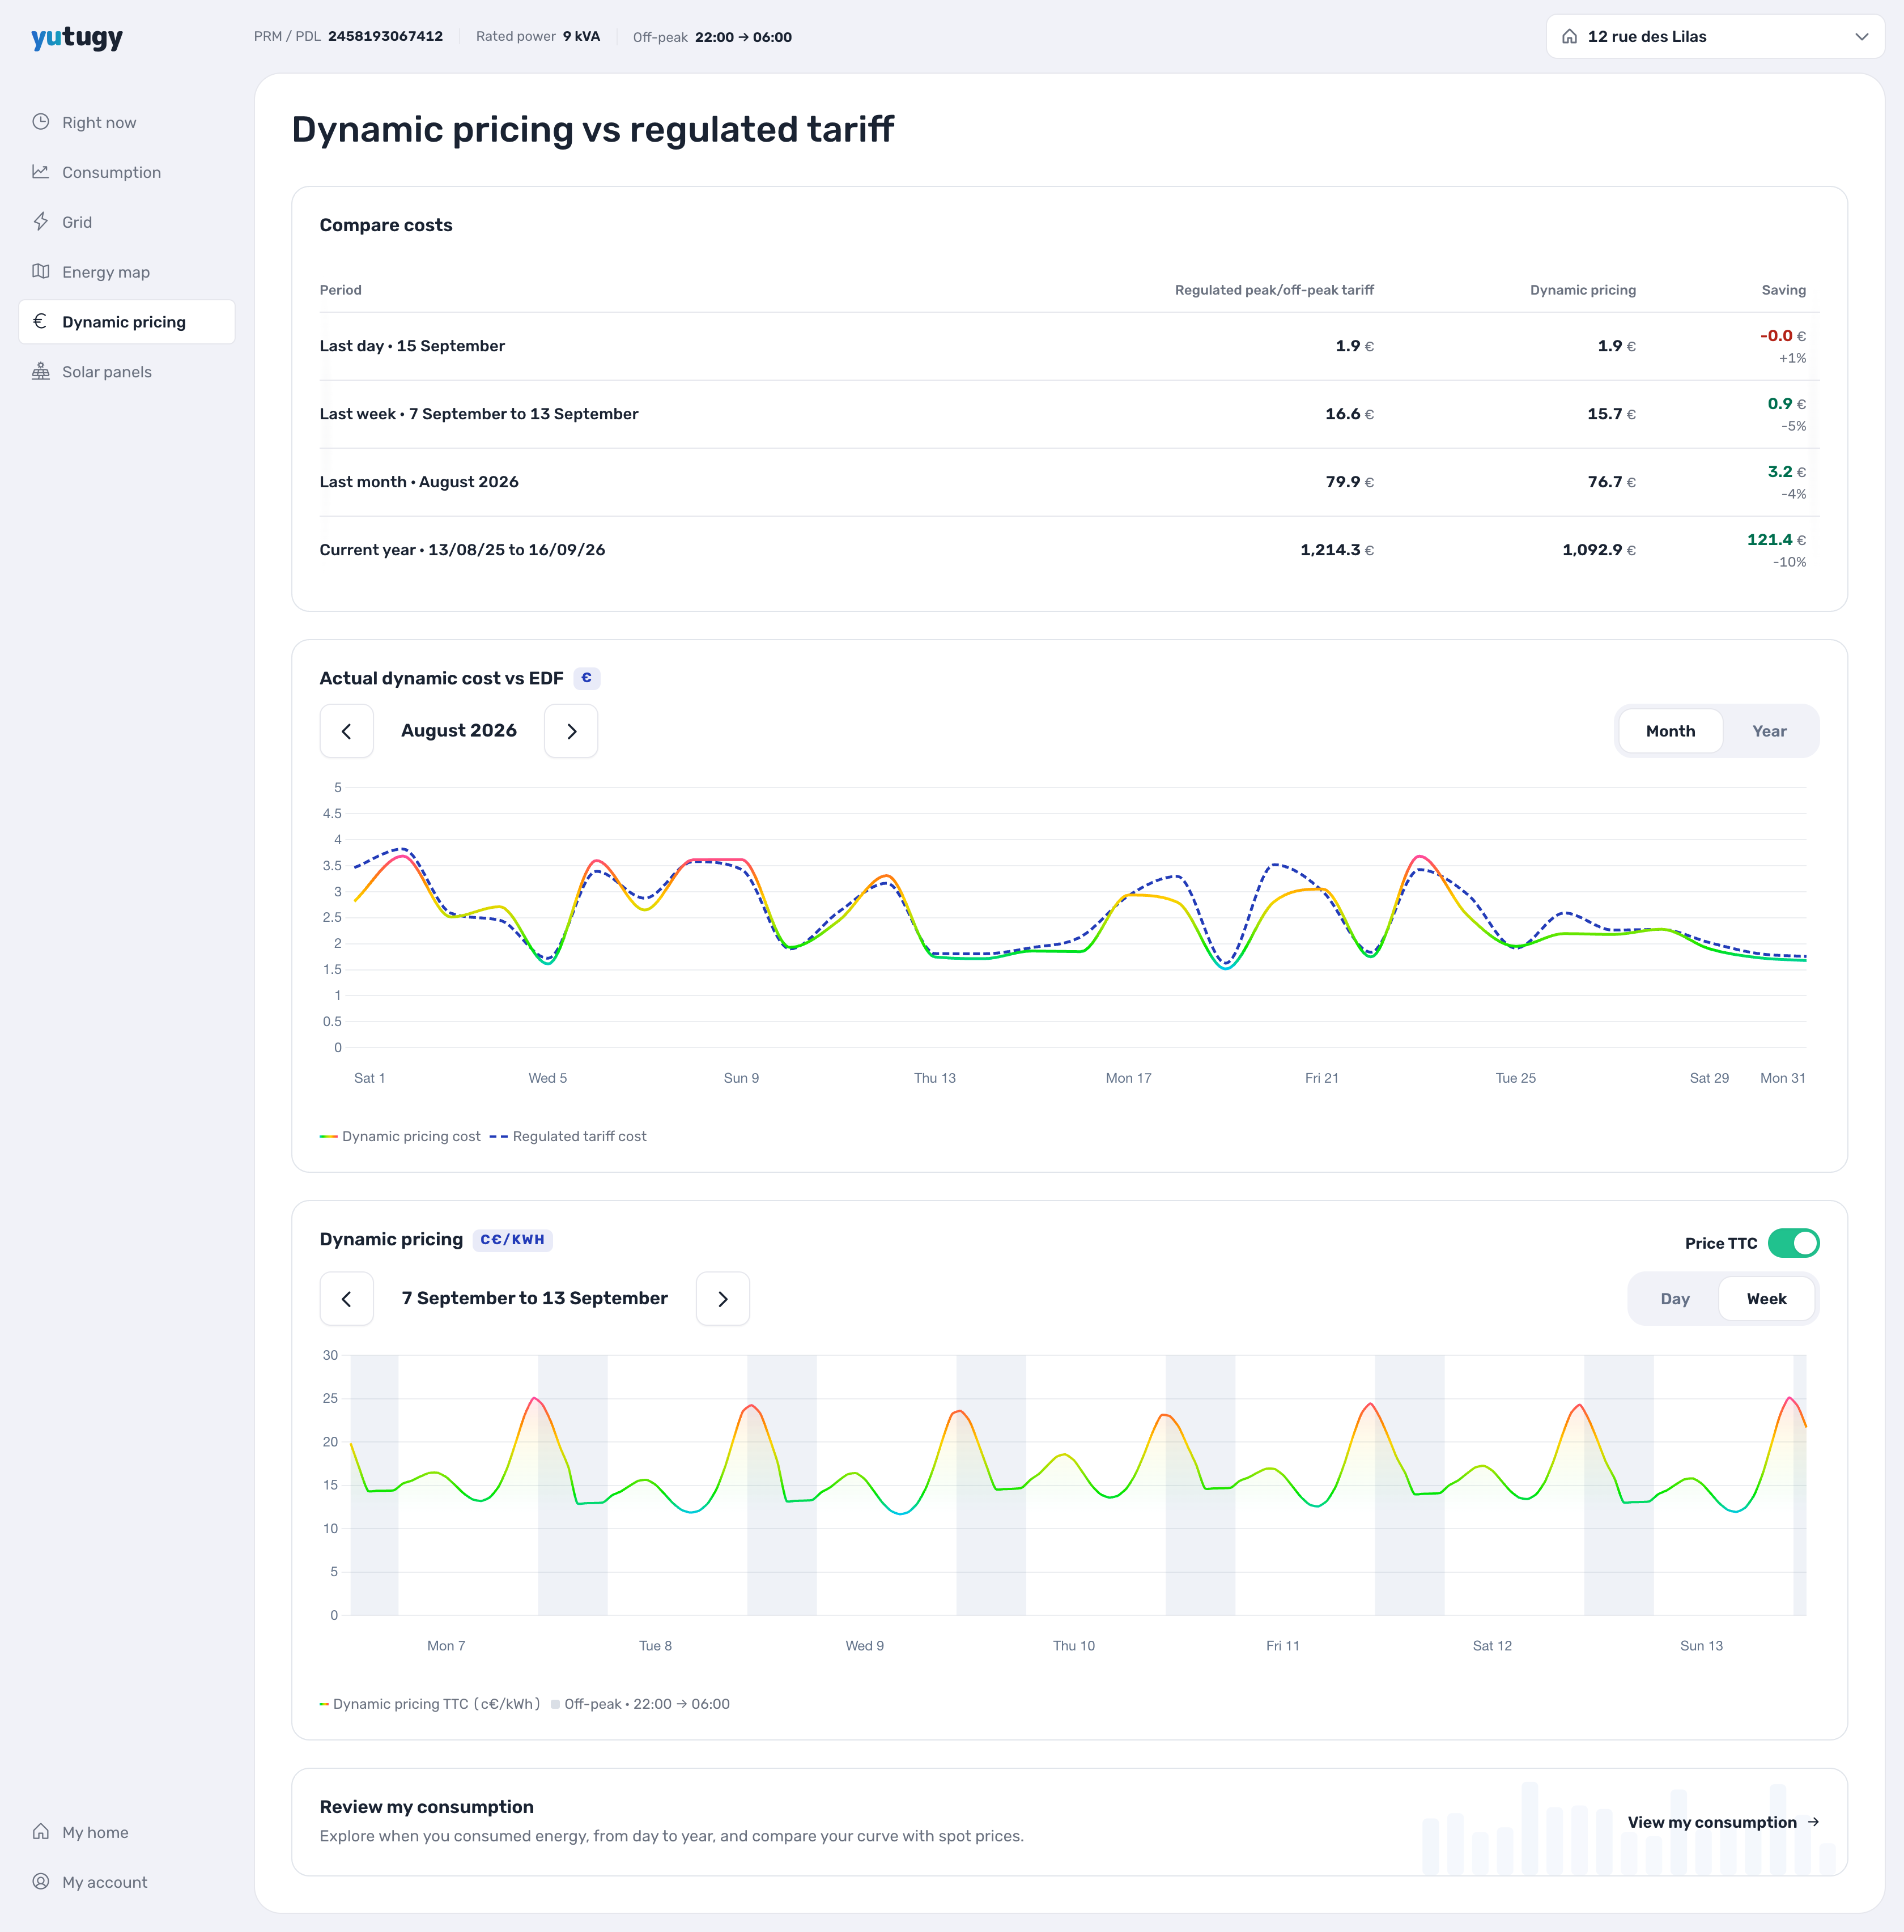
Task: Click the clock icon beside Right now
Action: [x=41, y=122]
